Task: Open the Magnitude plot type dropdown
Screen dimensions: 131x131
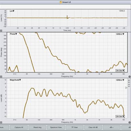Action: (x=15, y=80)
